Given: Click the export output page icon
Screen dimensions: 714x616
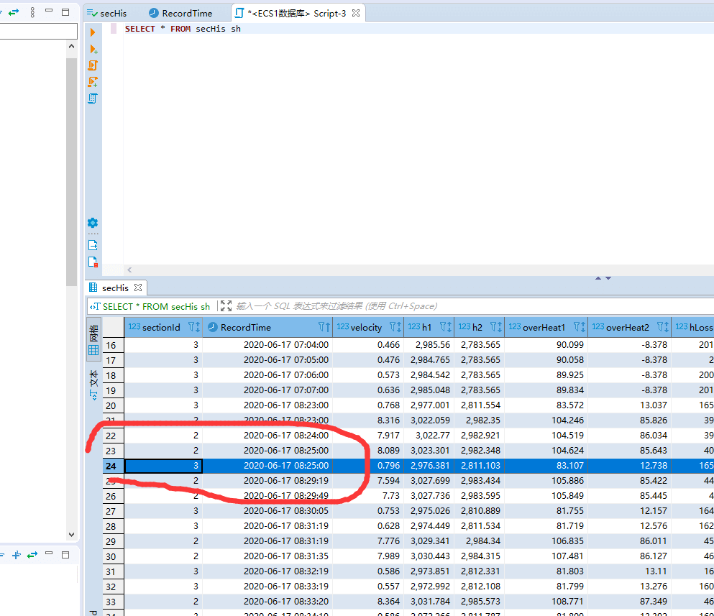Looking at the screenshot, I should pos(93,245).
